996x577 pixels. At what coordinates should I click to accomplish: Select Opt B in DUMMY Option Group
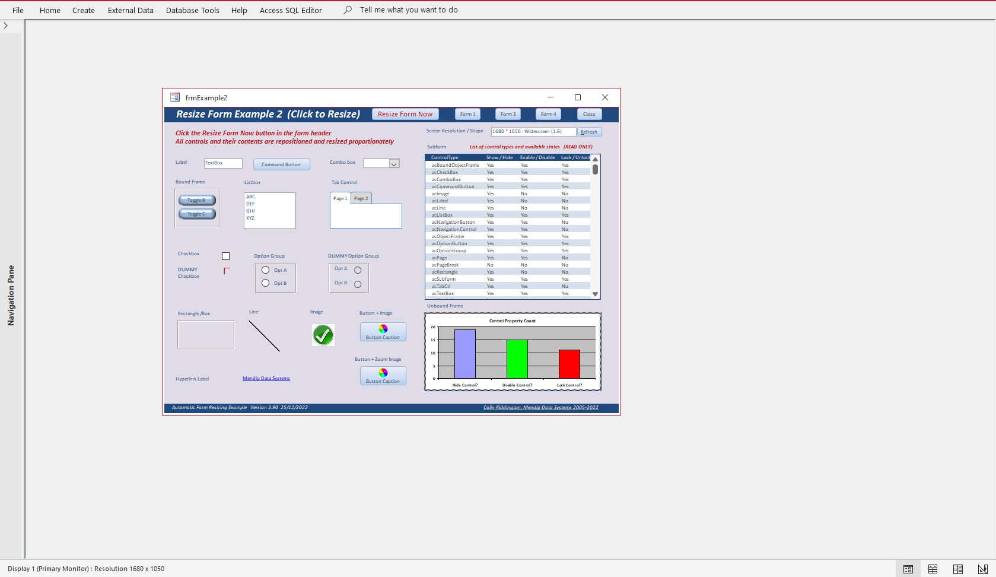358,284
